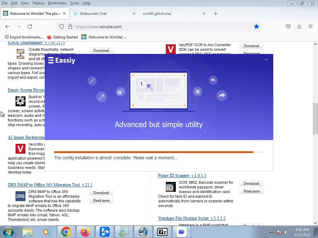Open the View menu

coord(25,3)
